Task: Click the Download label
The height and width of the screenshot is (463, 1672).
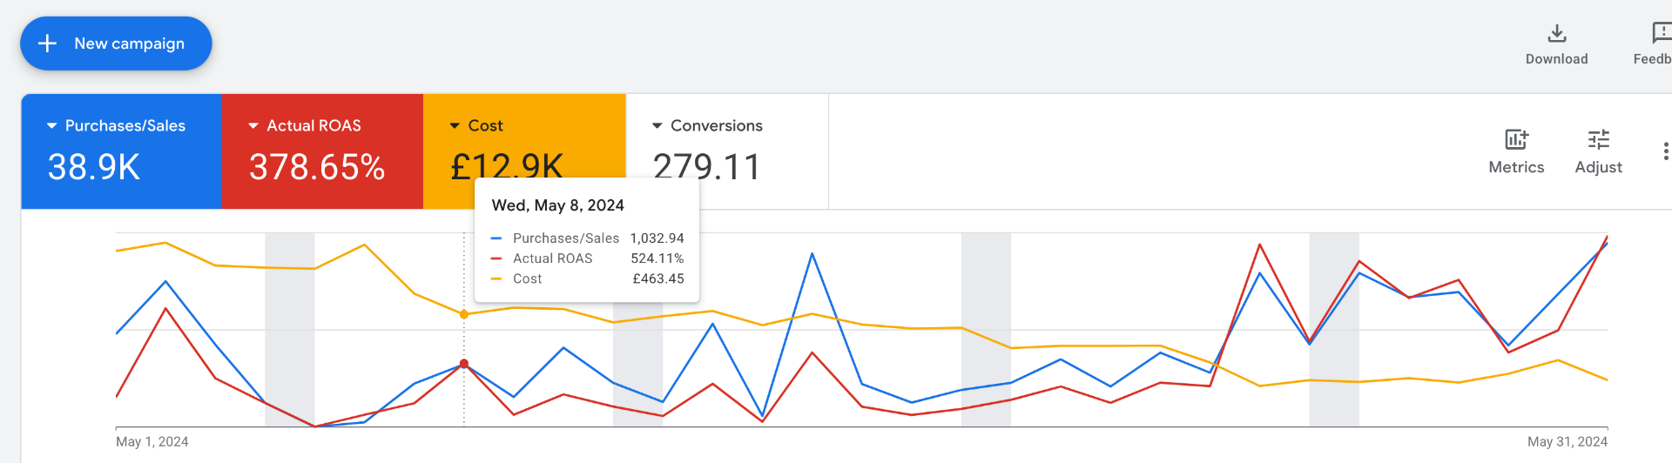Action: (1556, 59)
